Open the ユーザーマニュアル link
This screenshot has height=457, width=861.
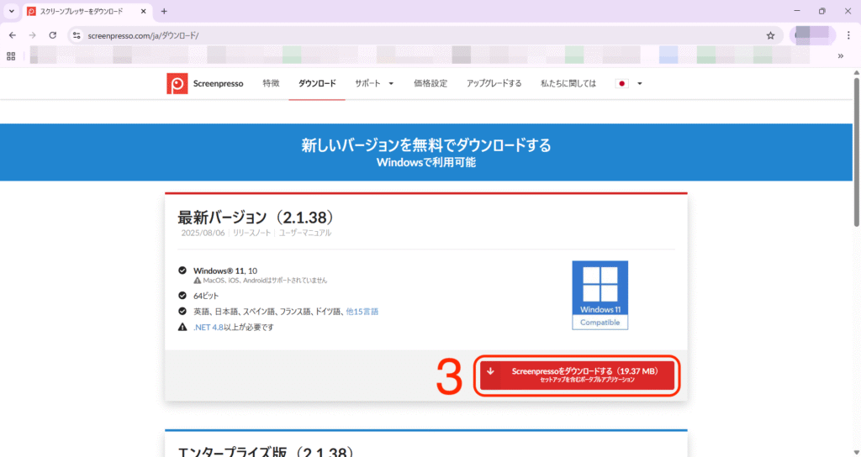coord(304,233)
